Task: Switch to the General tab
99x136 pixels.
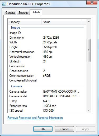Action: tap(10, 13)
